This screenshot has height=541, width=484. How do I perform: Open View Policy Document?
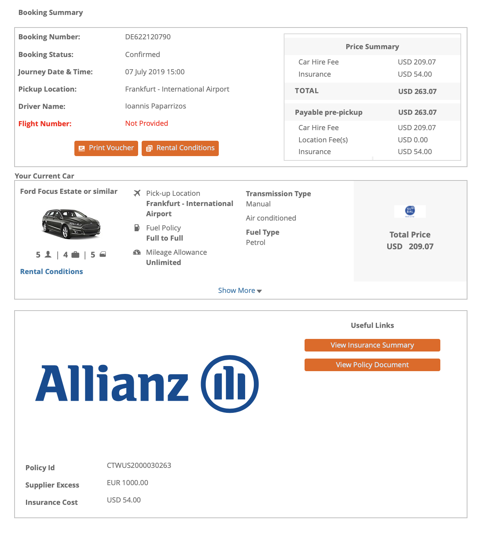point(372,365)
